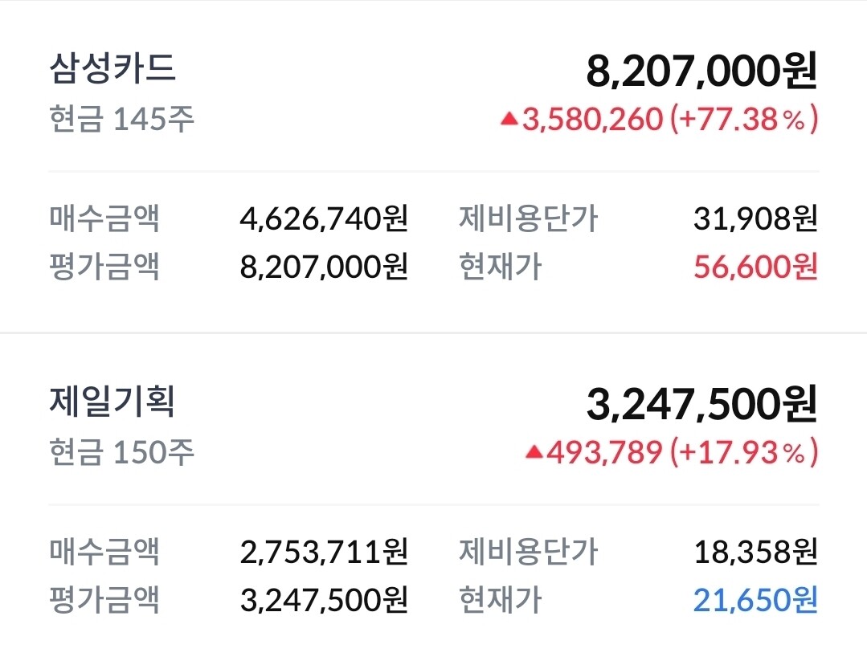Tap 삼성카드 현재가 56,600원 in red
Image resolution: width=867 pixels, height=665 pixels.
[755, 267]
